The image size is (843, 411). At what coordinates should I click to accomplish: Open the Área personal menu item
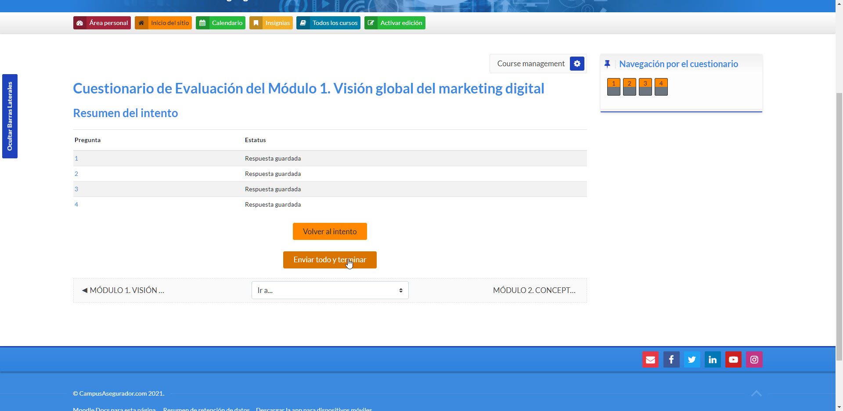102,23
